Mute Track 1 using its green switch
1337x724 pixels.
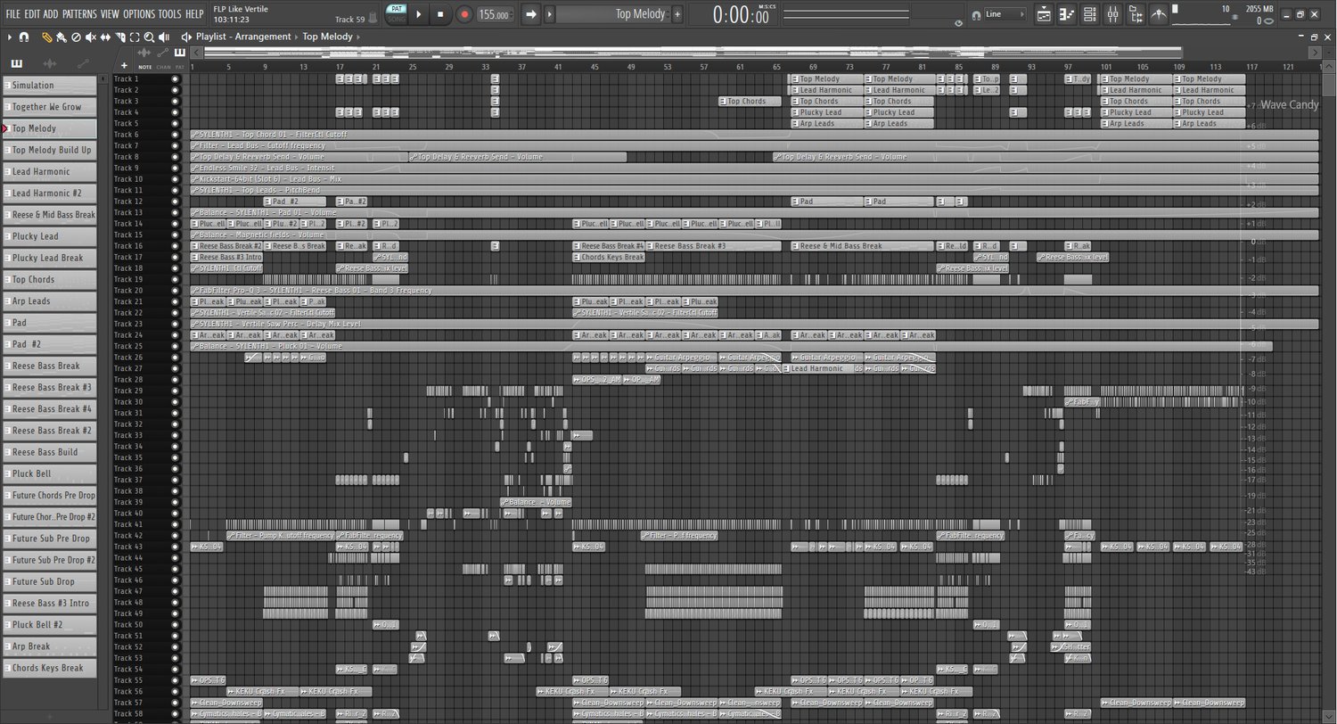click(x=175, y=79)
